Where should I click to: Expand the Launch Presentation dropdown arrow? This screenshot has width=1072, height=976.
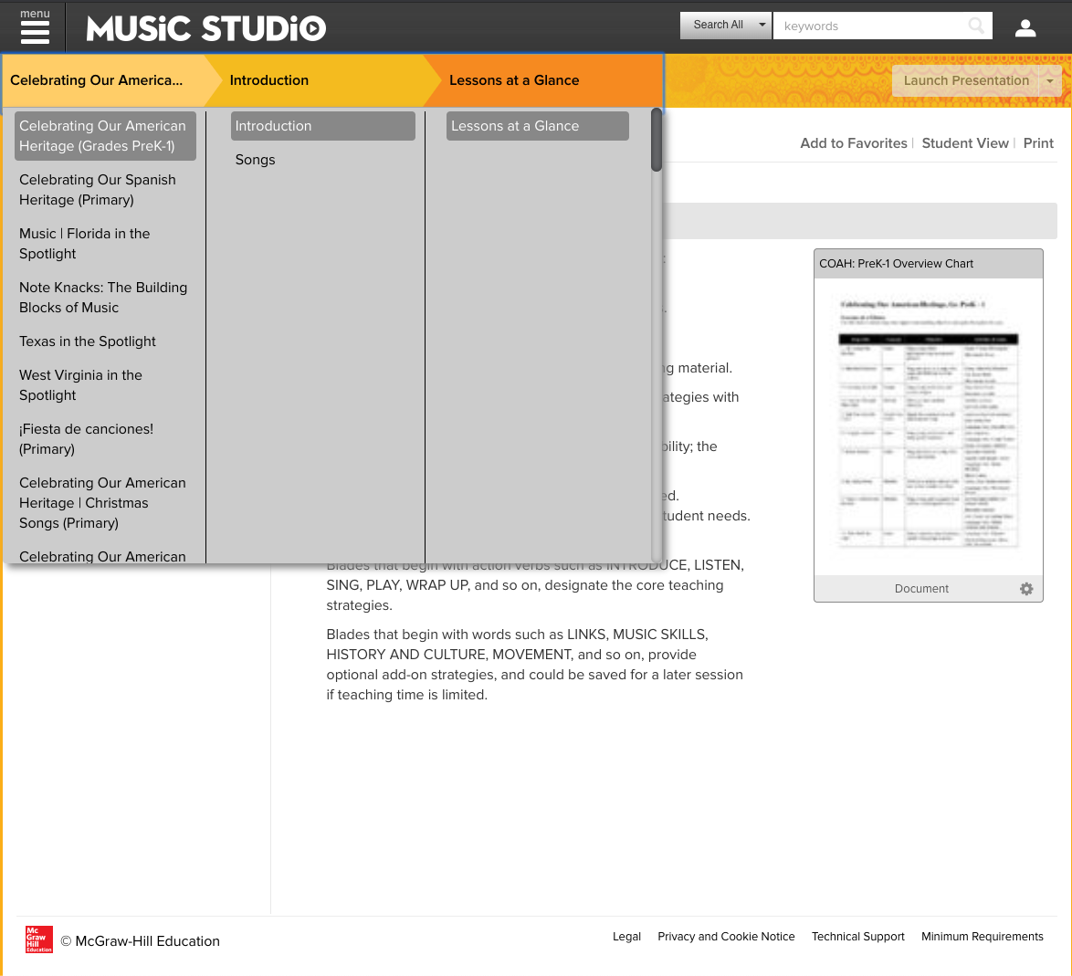pyautogui.click(x=1050, y=80)
